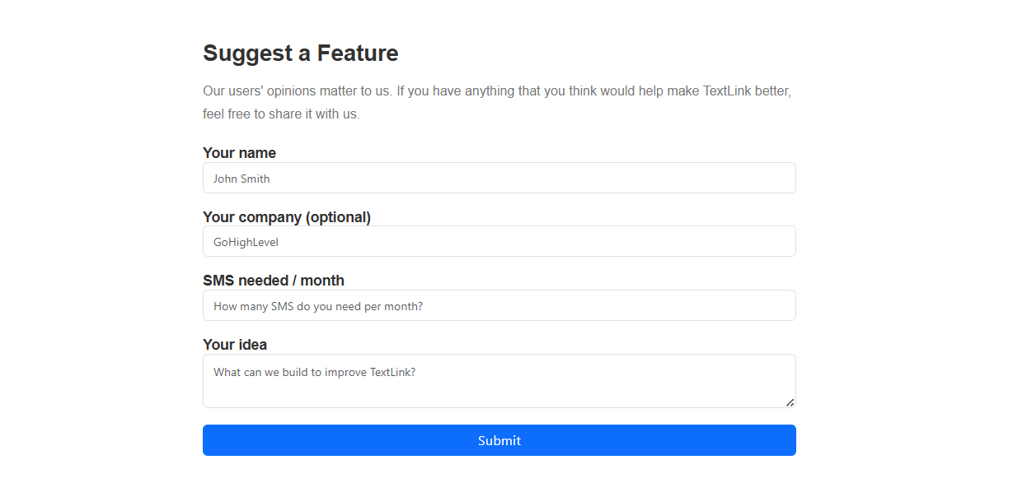
Task: Click the "What can we build" placeholder text
Action: pos(314,372)
